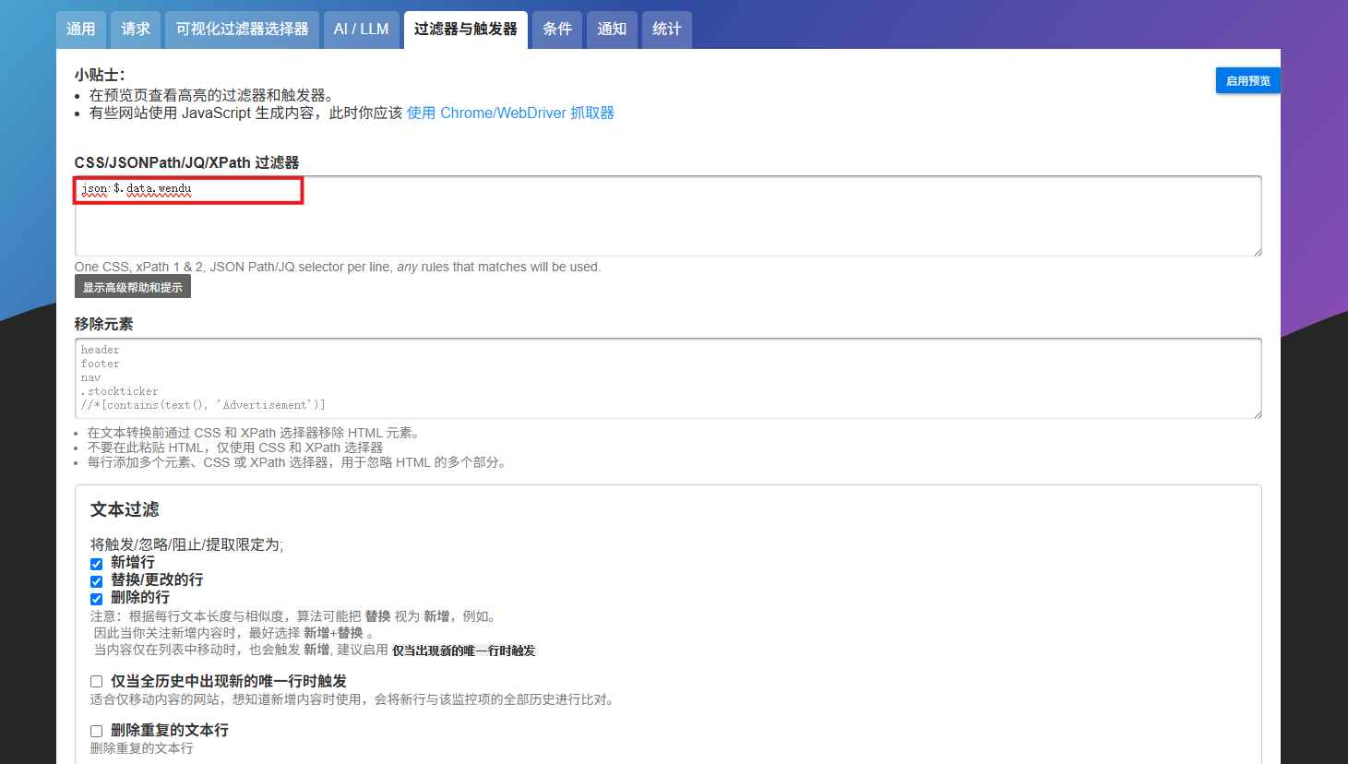
Task: Select the 过滤器与触发器 tab
Action: click(466, 30)
